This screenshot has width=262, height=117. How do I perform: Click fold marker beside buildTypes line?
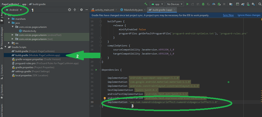(x=101, y=22)
